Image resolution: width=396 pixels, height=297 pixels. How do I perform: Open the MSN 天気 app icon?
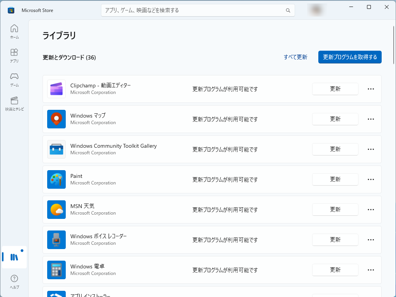tap(56, 209)
